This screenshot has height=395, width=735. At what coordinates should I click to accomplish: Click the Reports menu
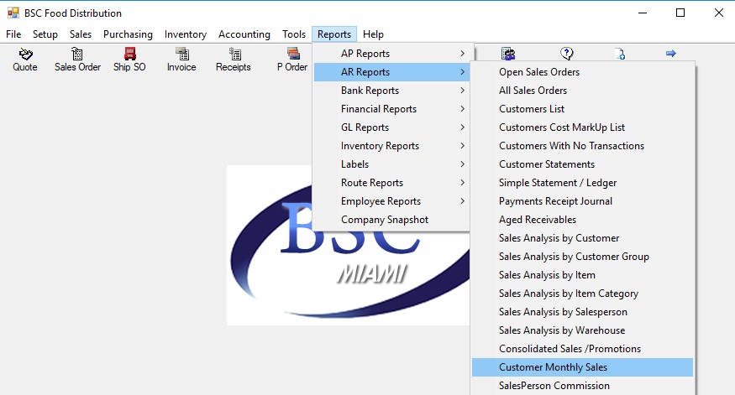click(334, 34)
